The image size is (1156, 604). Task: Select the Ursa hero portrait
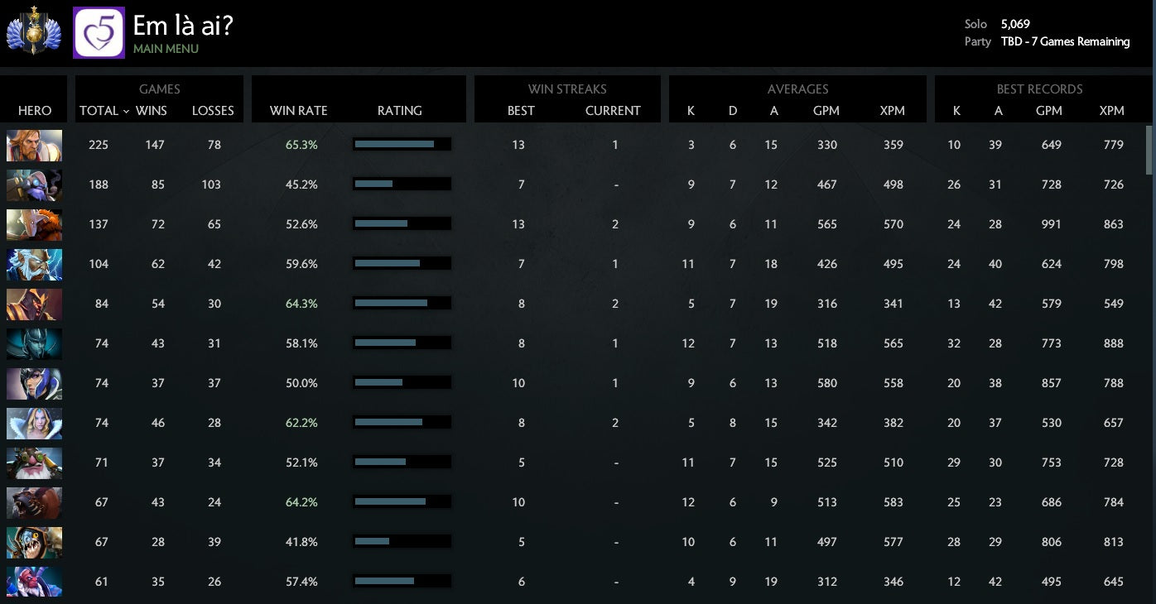point(34,502)
